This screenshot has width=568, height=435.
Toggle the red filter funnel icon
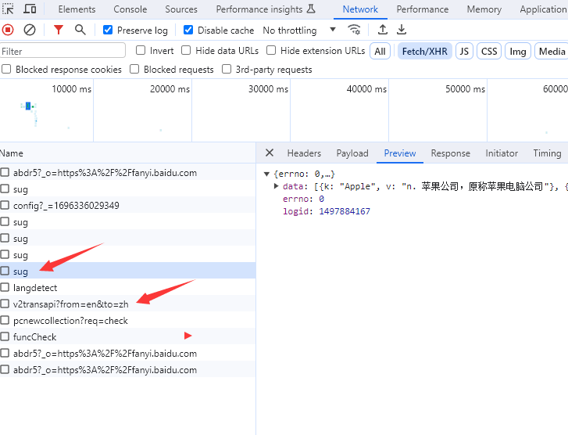pyautogui.click(x=59, y=30)
